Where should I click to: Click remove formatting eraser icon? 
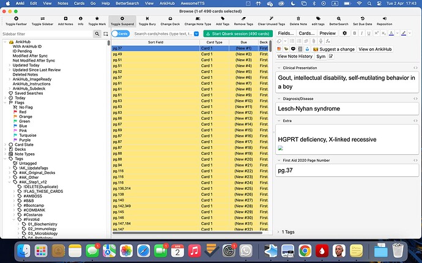(279, 41)
